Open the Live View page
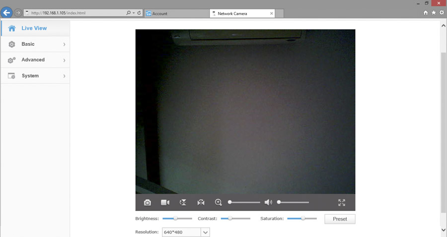The image size is (447, 237). pyautogui.click(x=35, y=28)
